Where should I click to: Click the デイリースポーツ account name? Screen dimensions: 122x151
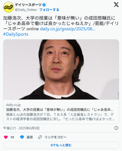click(x=28, y=5)
